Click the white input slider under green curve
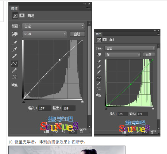 coord(153,108)
